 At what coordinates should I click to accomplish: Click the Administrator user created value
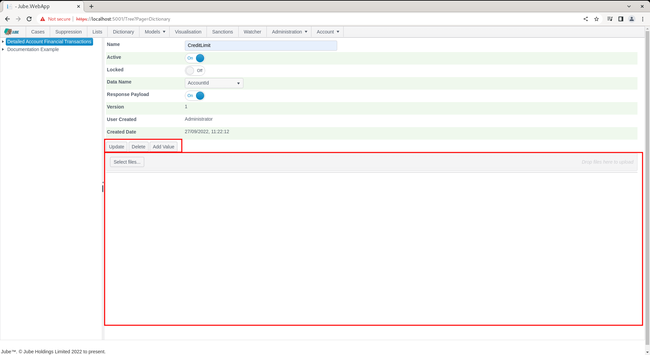[x=199, y=119]
